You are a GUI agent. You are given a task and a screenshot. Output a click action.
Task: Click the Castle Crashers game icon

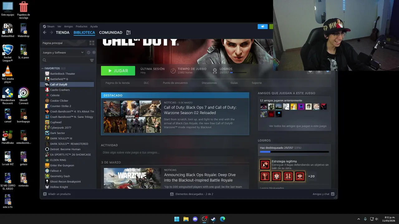[x=47, y=90]
